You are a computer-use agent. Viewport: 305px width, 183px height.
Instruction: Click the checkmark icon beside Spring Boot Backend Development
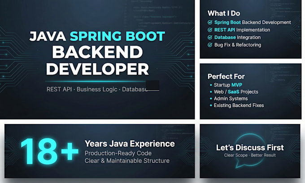click(210, 22)
